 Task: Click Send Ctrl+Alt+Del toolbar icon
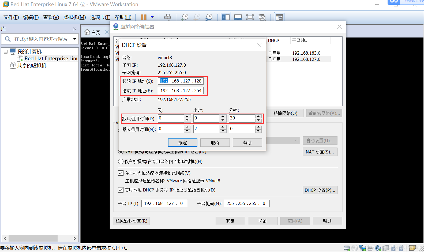(x=167, y=17)
